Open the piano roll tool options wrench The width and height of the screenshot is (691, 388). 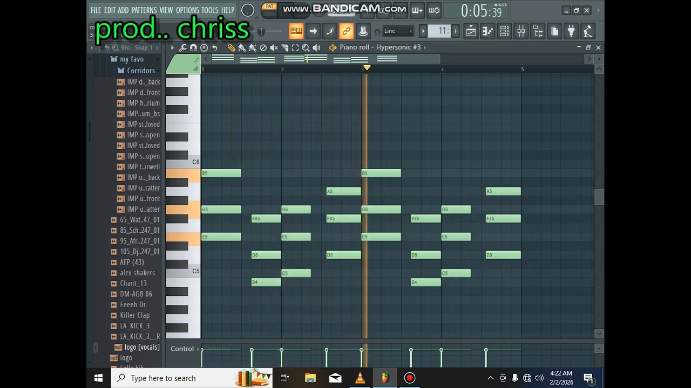183,47
